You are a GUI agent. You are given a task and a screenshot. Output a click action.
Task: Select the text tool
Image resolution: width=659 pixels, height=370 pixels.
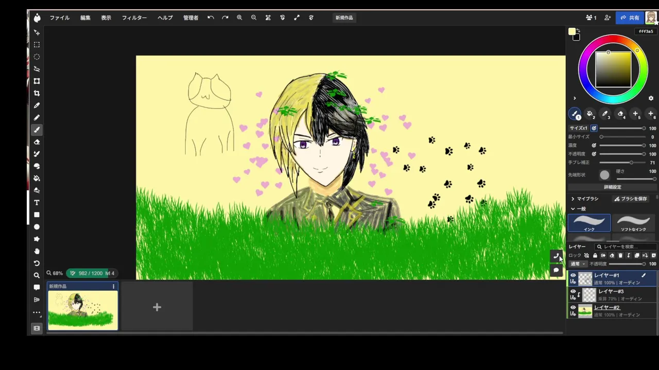[37, 202]
